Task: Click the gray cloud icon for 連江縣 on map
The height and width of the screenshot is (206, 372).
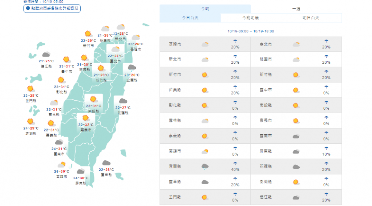Action: tap(46, 54)
